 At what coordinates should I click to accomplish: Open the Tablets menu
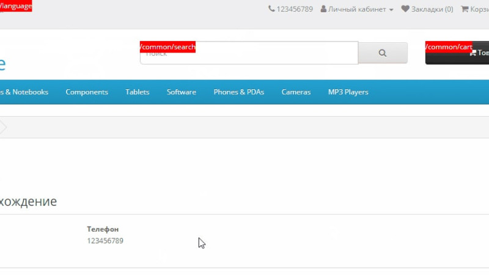click(x=138, y=92)
